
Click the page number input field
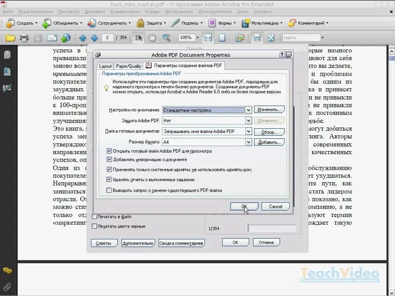point(107,37)
